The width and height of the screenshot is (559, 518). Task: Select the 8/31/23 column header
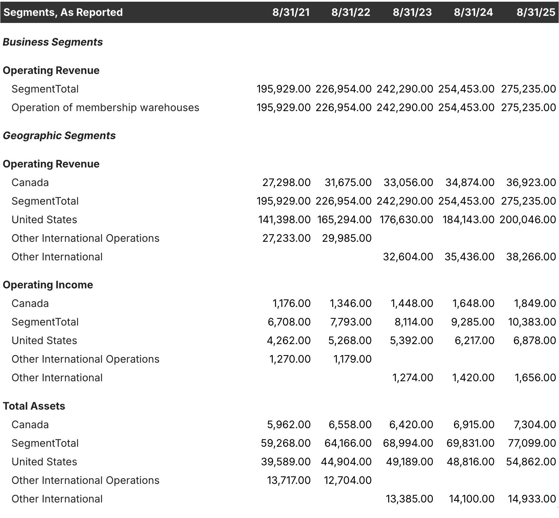412,12
